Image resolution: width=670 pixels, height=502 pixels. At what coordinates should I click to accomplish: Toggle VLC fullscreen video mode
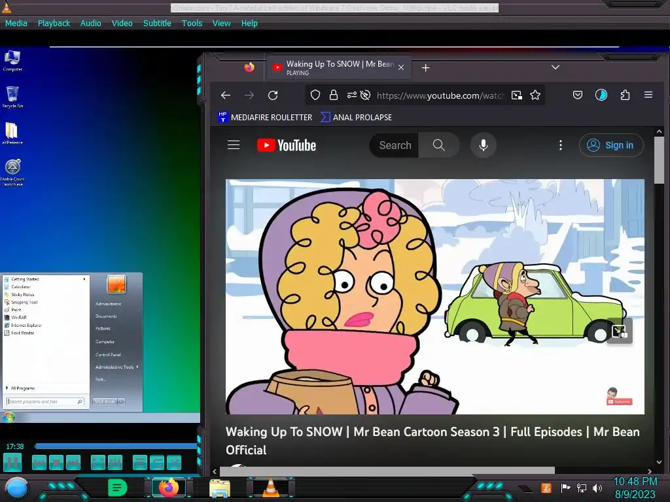coord(98,462)
